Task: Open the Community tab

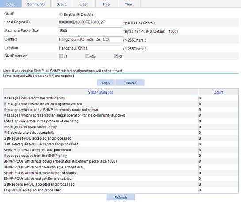Action: (x=36, y=4)
